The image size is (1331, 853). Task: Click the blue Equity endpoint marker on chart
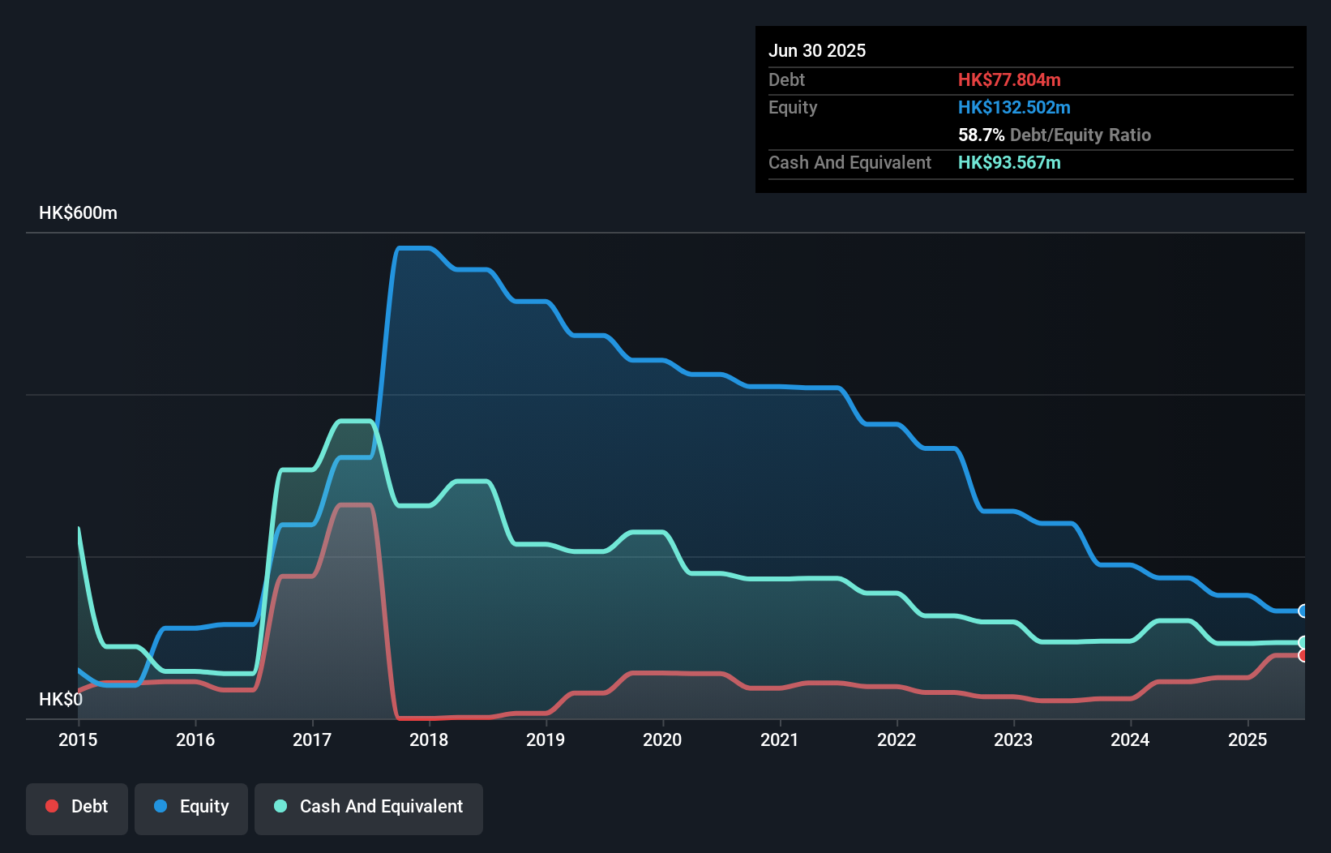pos(1303,611)
